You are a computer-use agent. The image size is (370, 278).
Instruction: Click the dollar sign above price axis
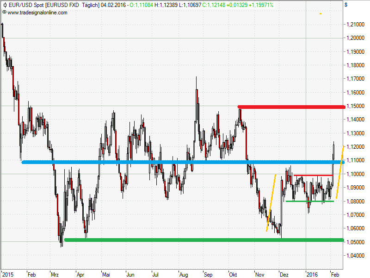coord(346,5)
